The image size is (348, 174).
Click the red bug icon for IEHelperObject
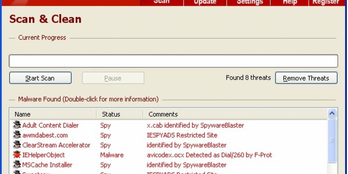point(17,155)
